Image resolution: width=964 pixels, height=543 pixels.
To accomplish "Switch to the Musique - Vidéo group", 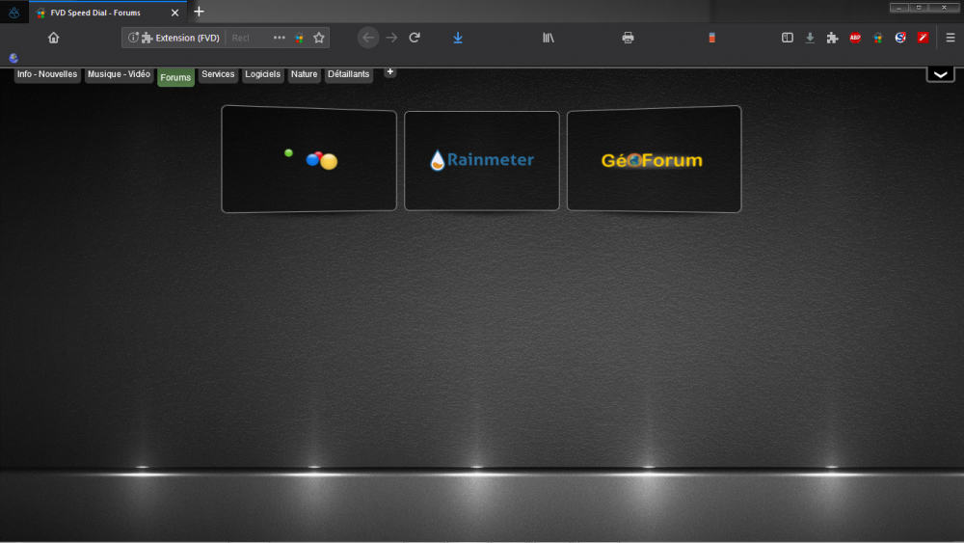I will tap(119, 74).
